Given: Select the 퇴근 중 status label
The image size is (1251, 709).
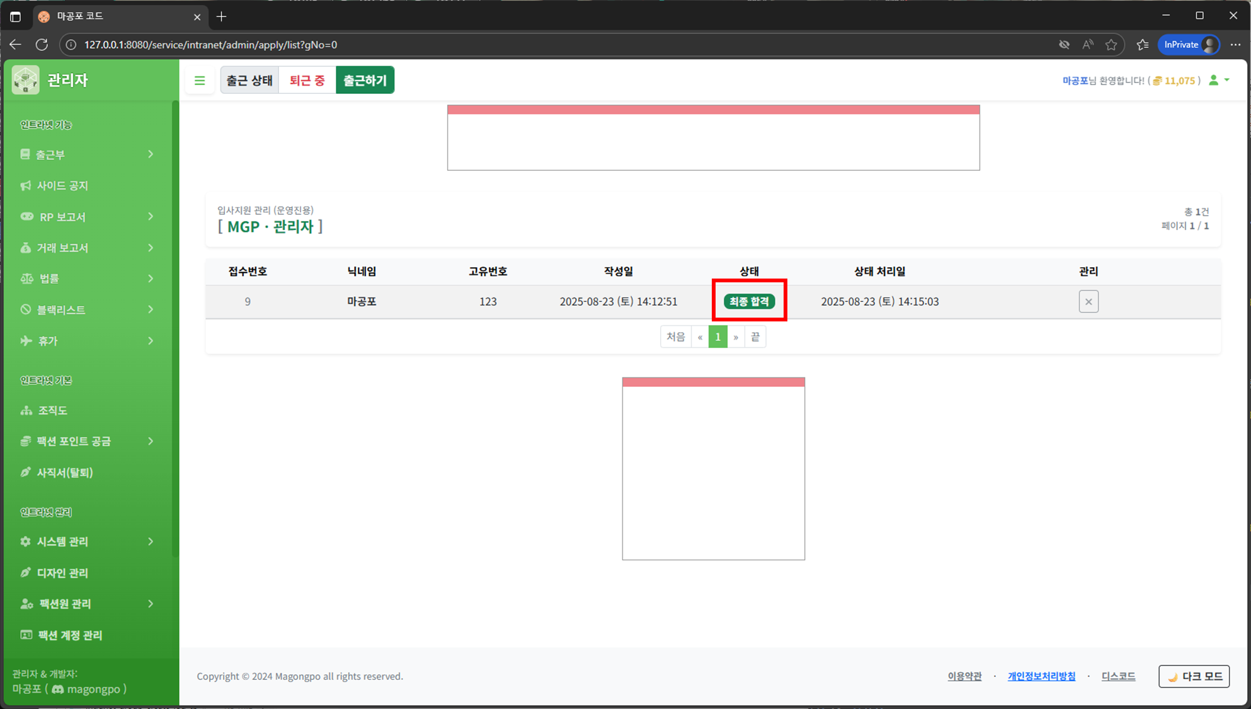Looking at the screenshot, I should click(x=307, y=81).
